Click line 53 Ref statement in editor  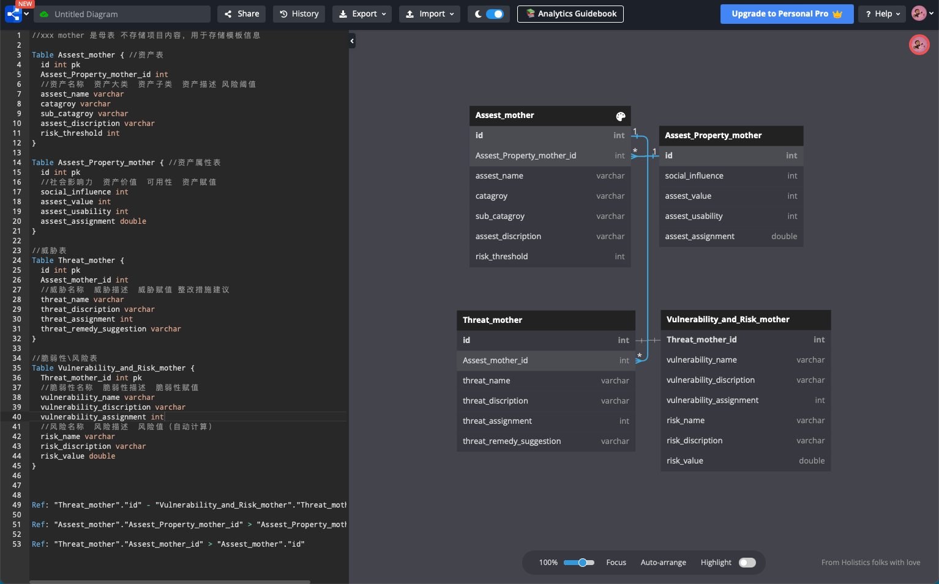pos(168,544)
